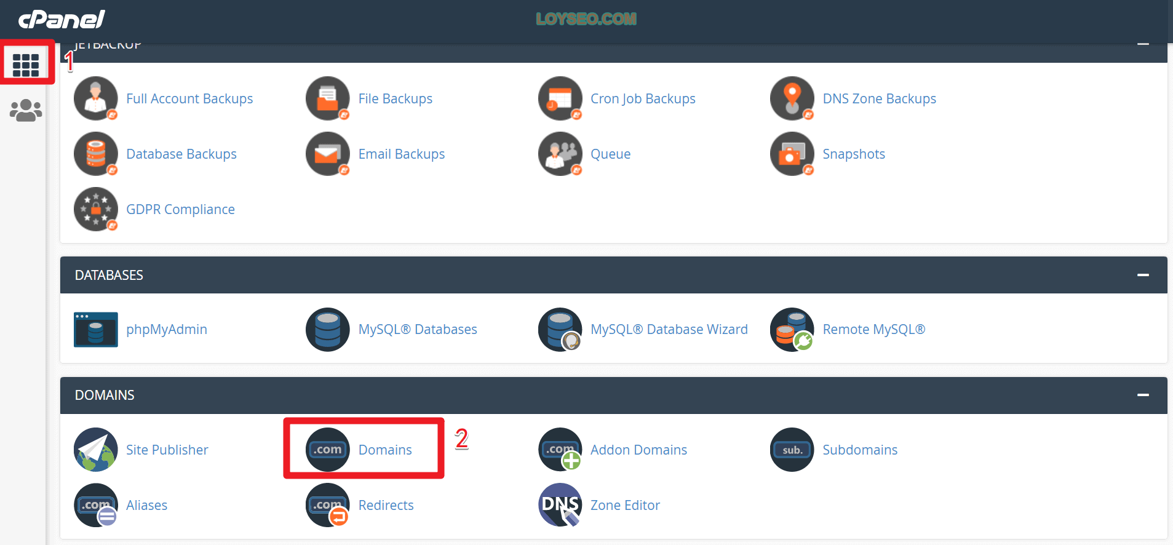Click the Queue icon
Viewport: 1173px width, 545px height.
click(560, 154)
